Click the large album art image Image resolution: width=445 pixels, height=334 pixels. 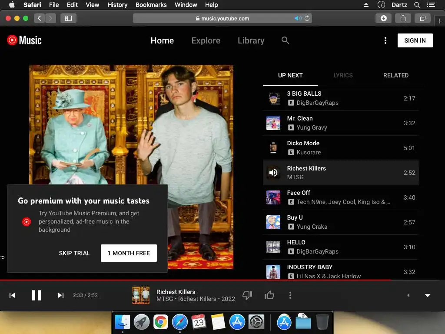click(x=131, y=167)
